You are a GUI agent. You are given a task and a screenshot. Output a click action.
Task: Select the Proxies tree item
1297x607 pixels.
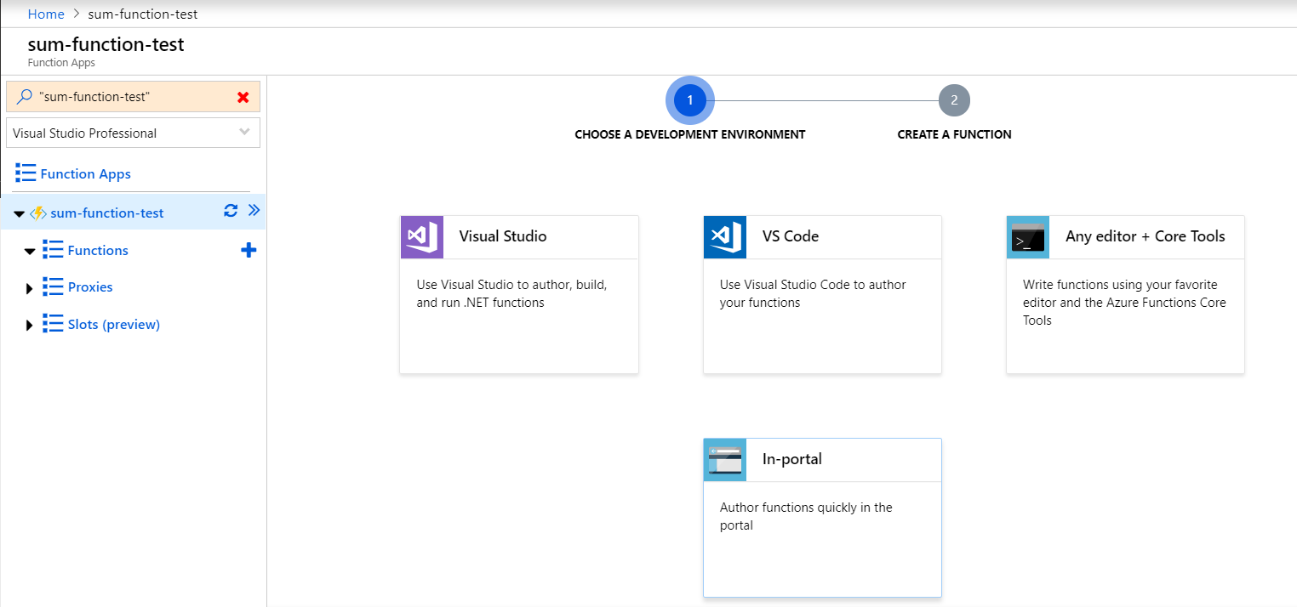(90, 287)
